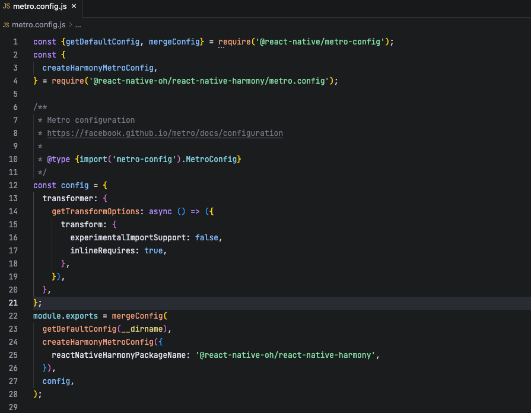The height and width of the screenshot is (413, 531).
Task: Click the 'async' keyword on line 14
Action: [160, 211]
